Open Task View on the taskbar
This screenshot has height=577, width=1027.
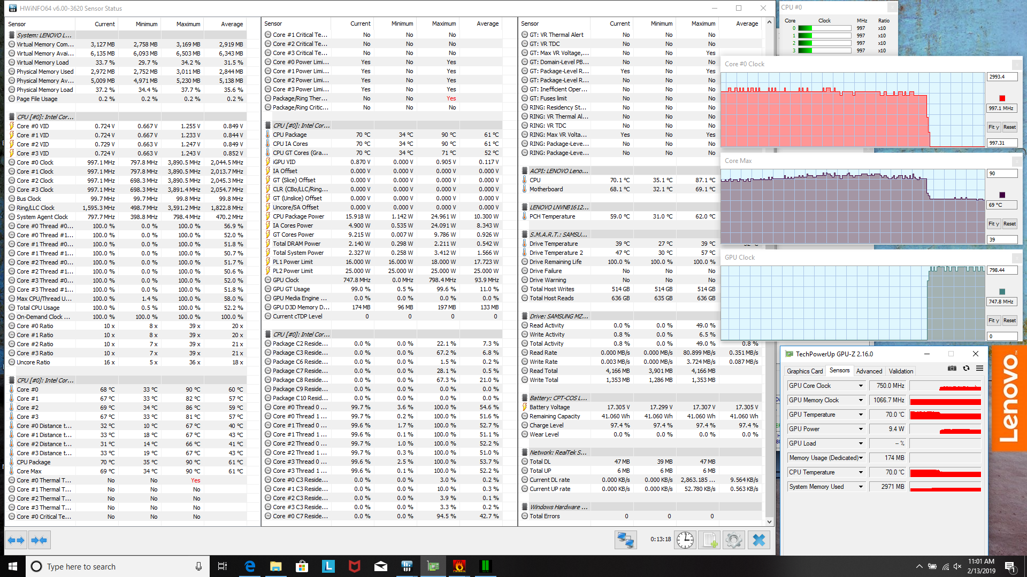(x=223, y=566)
